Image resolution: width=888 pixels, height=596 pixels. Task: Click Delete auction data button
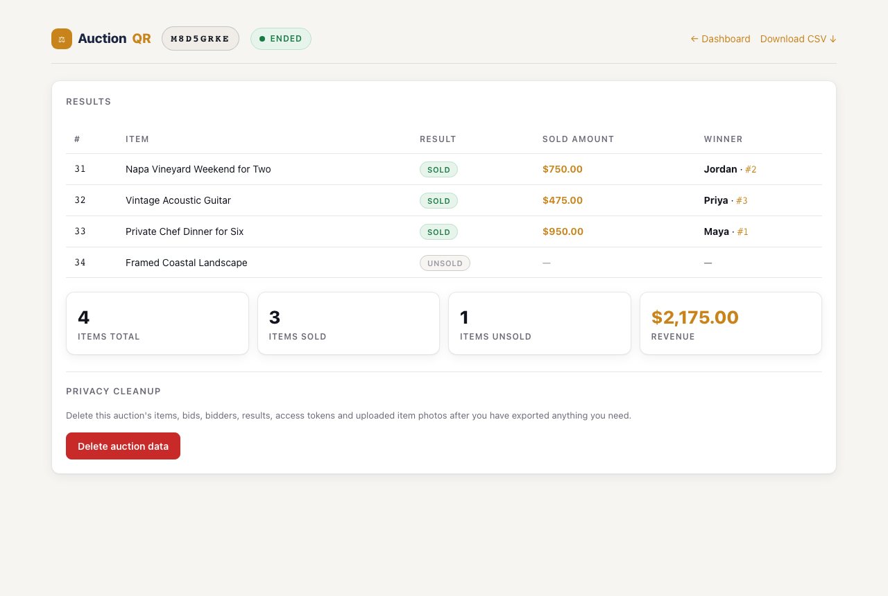point(123,446)
